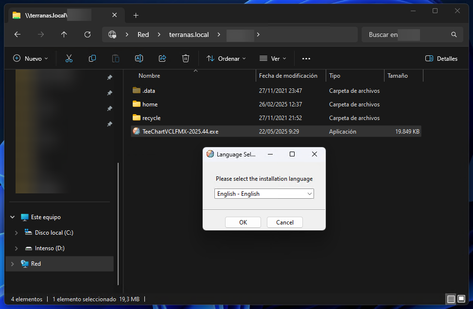473x309 pixels.
Task: Navigate back with the left arrow
Action: click(x=18, y=34)
